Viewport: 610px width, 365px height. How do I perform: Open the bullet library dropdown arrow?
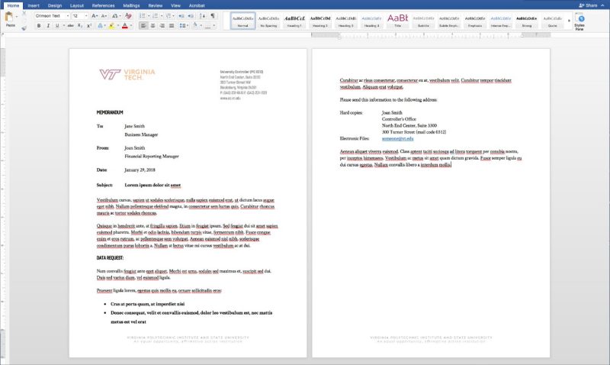click(149, 16)
